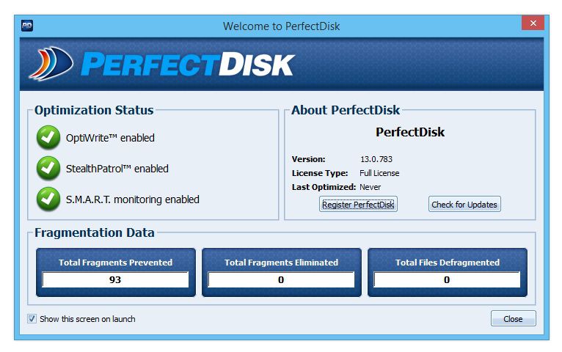Click the Total Fragments Eliminated label
The image size is (562, 352).
281,263
